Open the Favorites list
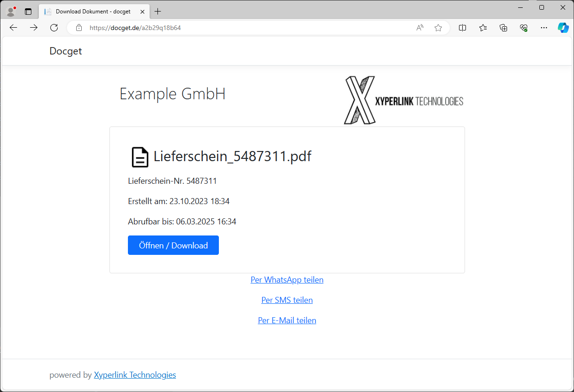Viewport: 574px width, 392px height. coord(483,28)
